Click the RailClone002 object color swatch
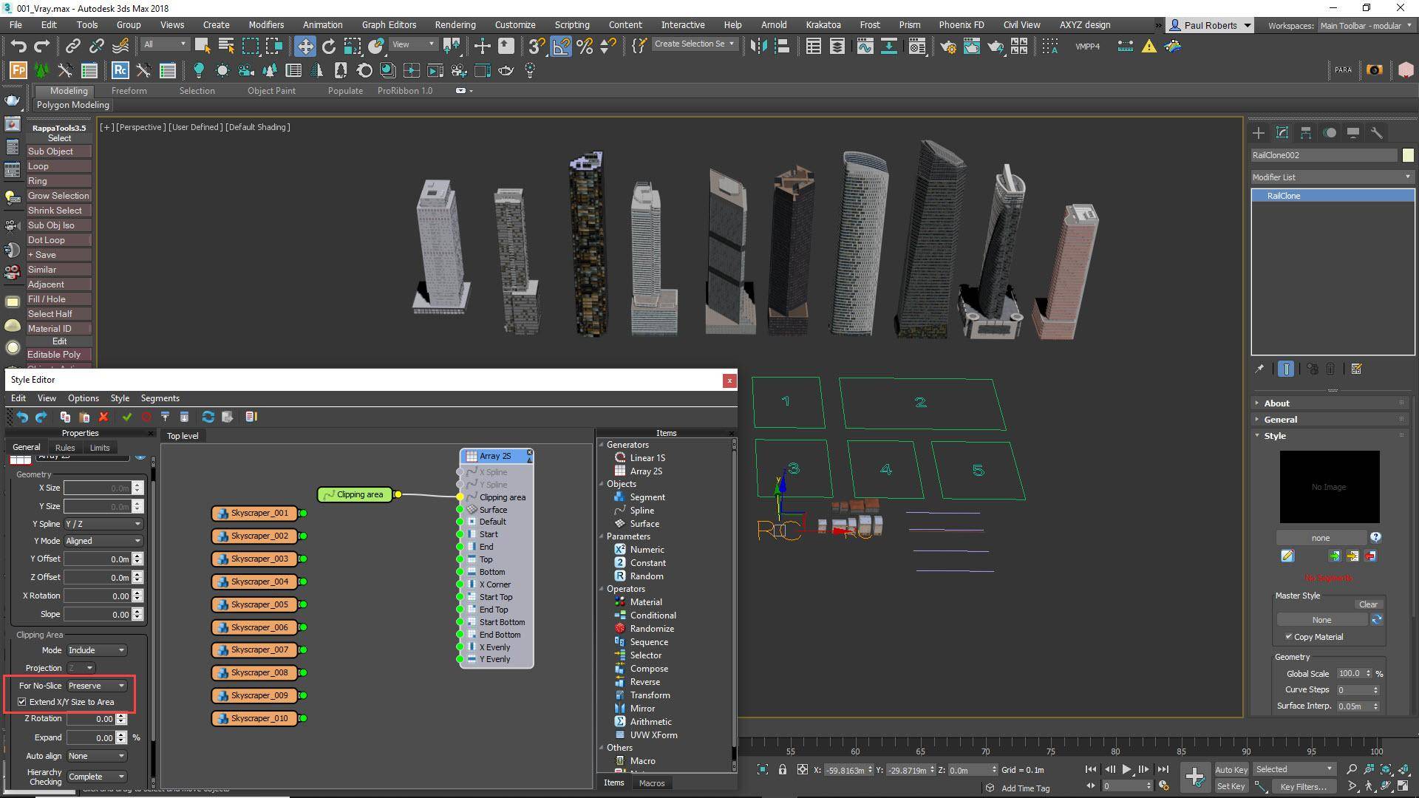 click(x=1409, y=155)
